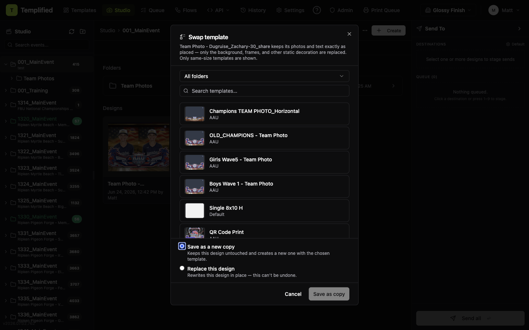
Task: Click the Send To paper plane icon
Action: (419, 29)
